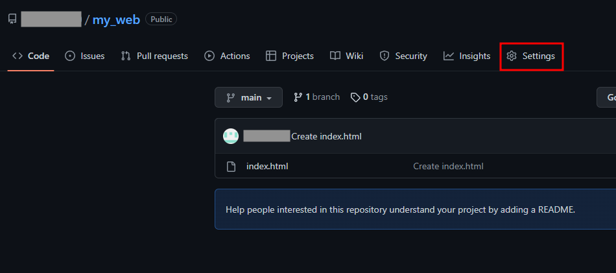Click the Public visibility badge
The width and height of the screenshot is (616, 273).
161,19
